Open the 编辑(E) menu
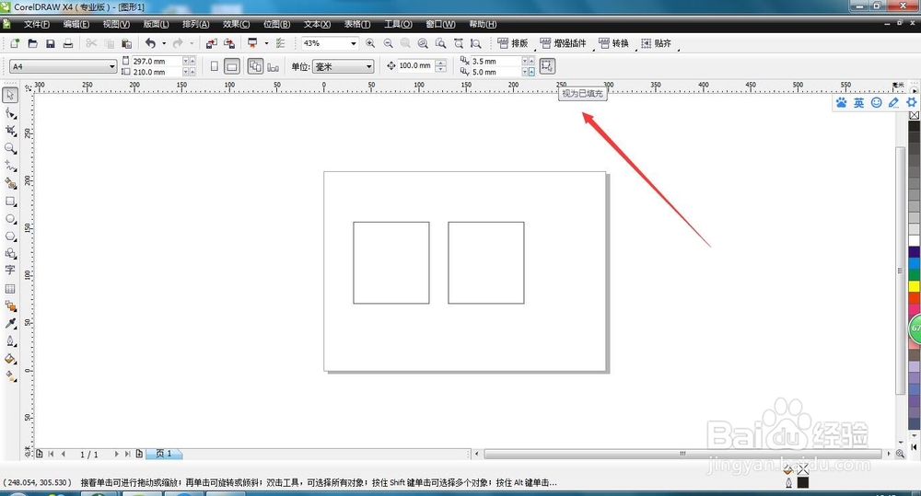This screenshot has width=921, height=496. point(76,24)
